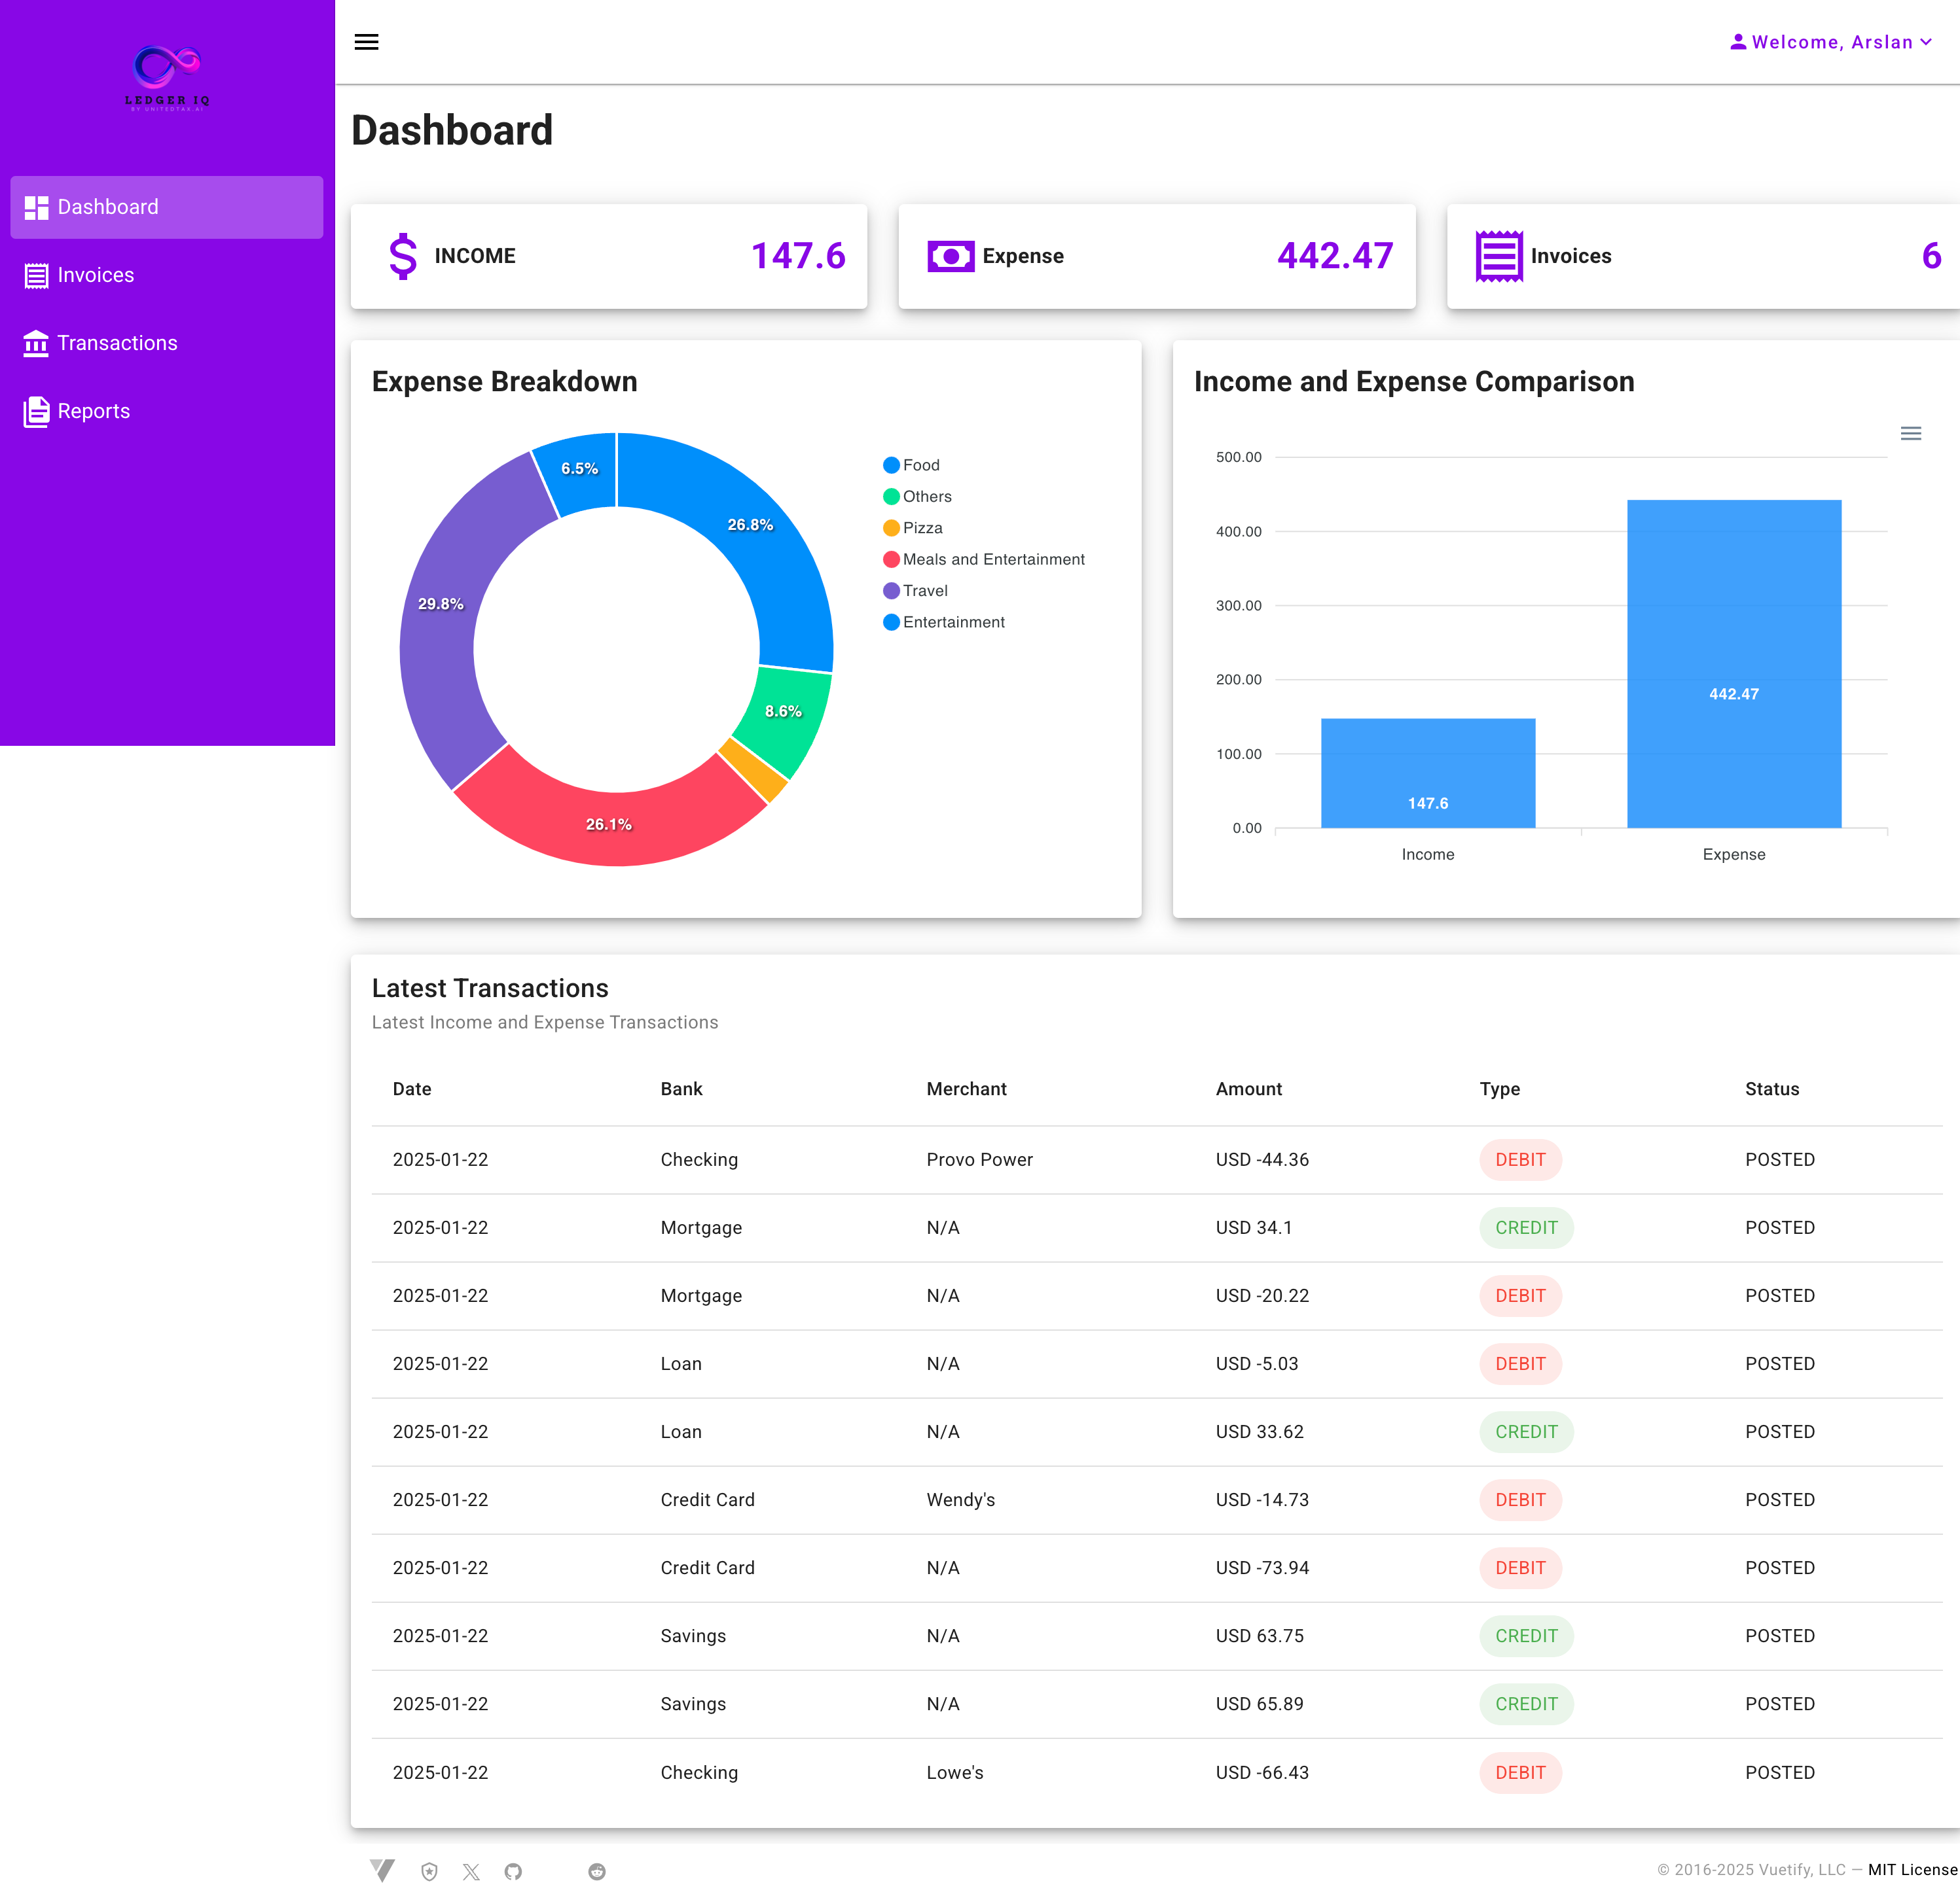Image resolution: width=1960 pixels, height=1896 pixels.
Task: Open the bar chart options menu
Action: (1910, 434)
